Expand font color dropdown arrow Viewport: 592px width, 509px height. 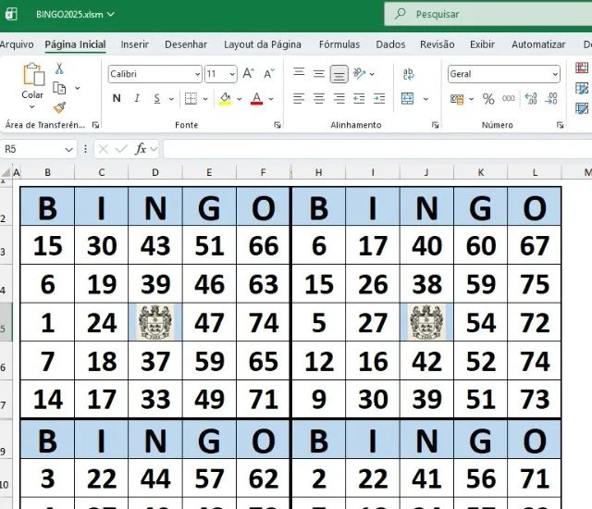[x=271, y=99]
